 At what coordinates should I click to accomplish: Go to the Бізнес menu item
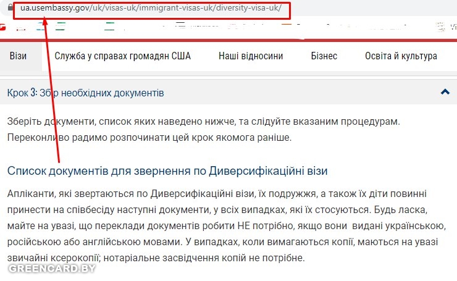[324, 56]
